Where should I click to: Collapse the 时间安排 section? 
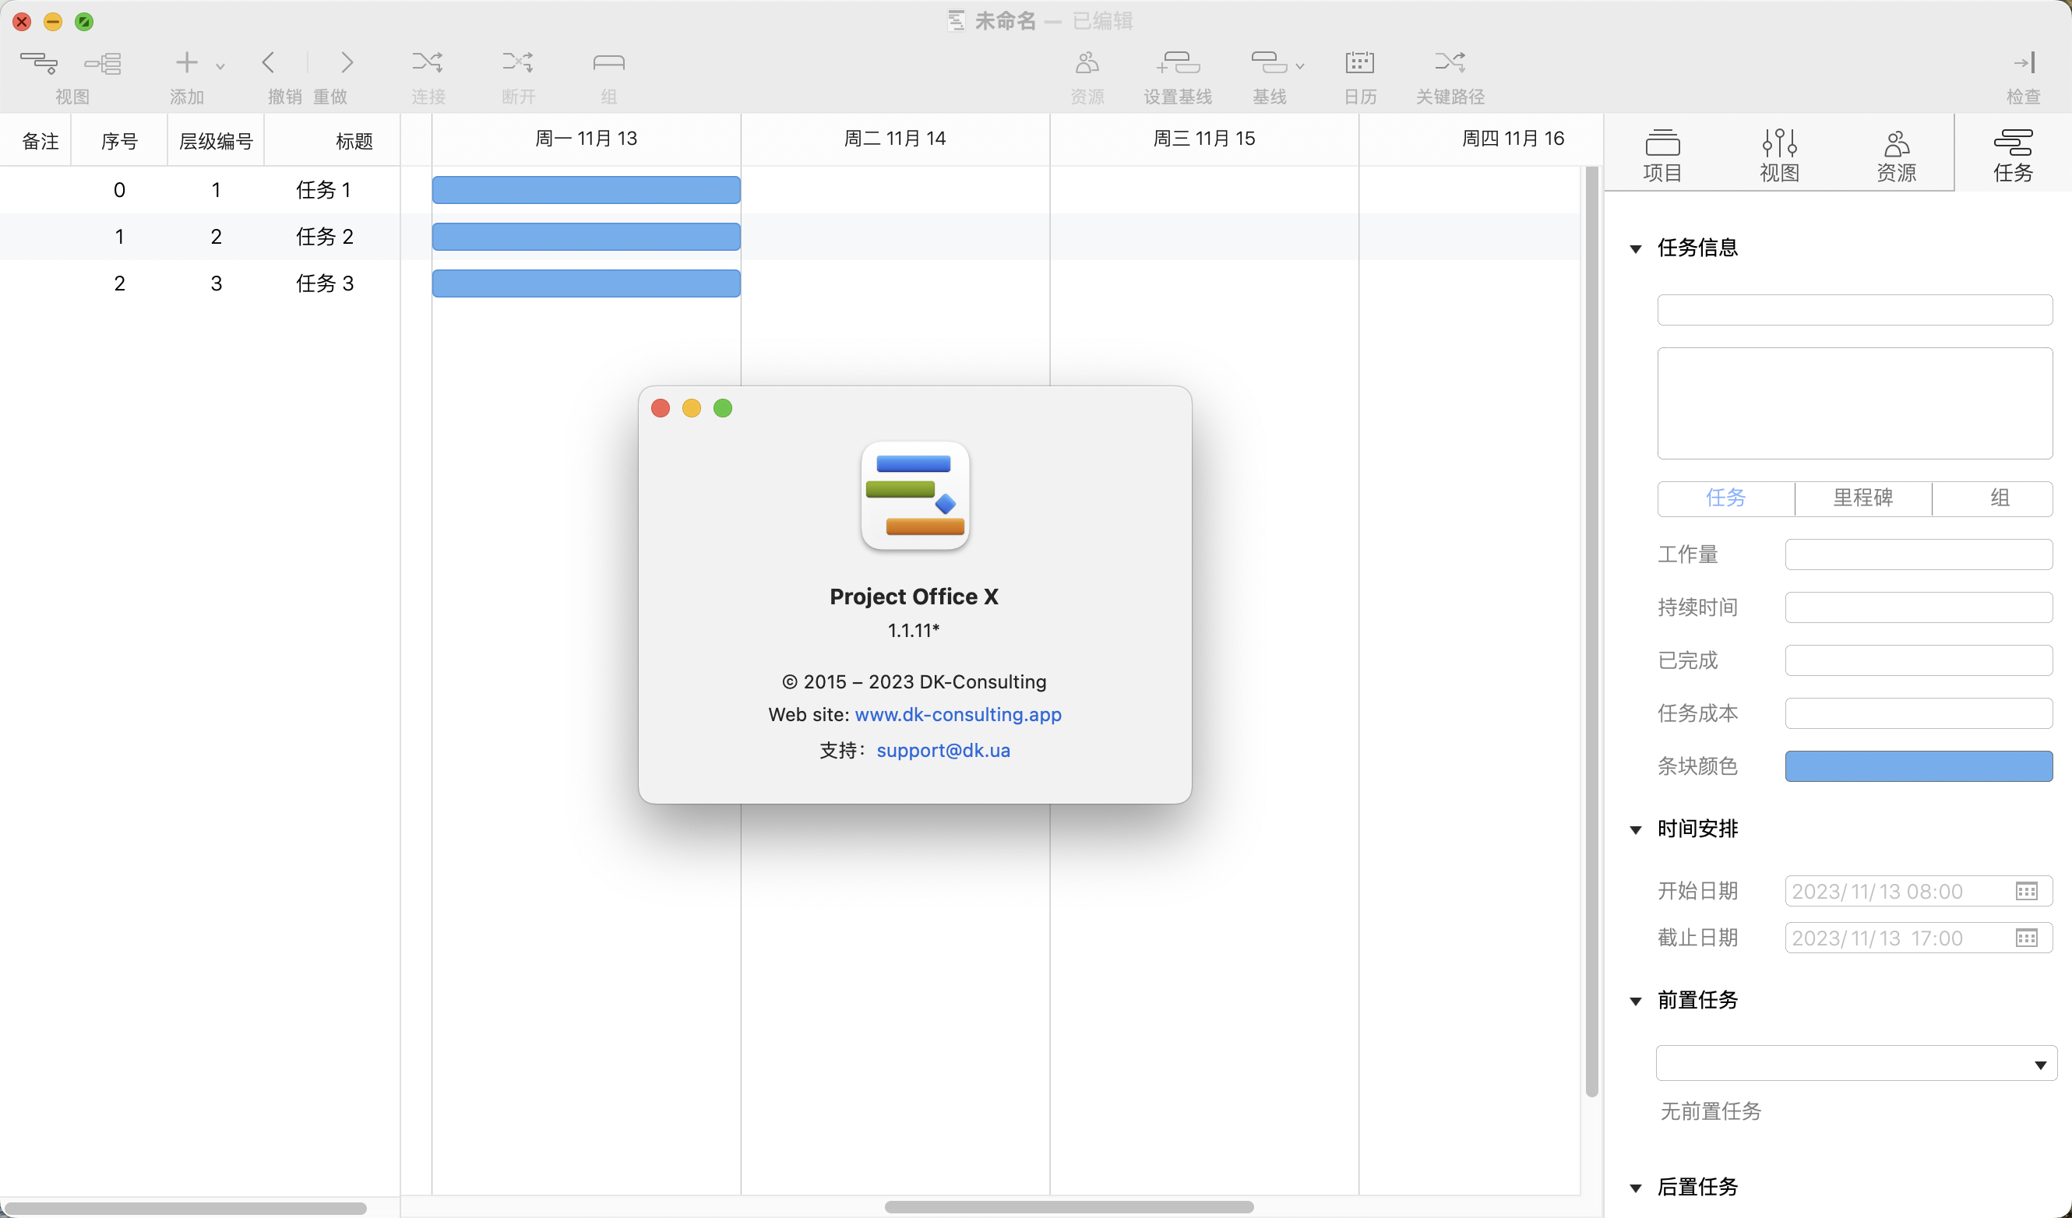pyautogui.click(x=1636, y=829)
